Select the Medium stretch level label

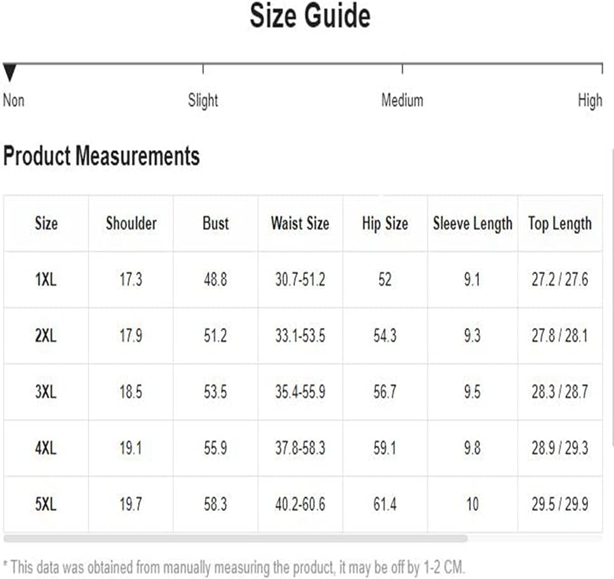(x=402, y=100)
